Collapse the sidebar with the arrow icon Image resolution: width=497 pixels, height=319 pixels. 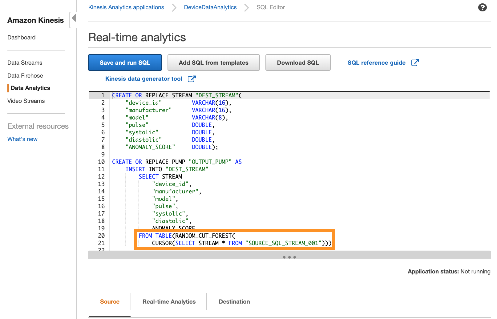coord(73,18)
